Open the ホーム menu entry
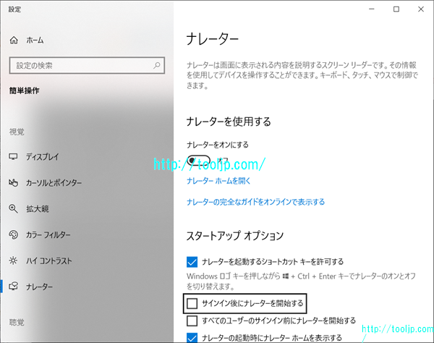 pos(35,41)
